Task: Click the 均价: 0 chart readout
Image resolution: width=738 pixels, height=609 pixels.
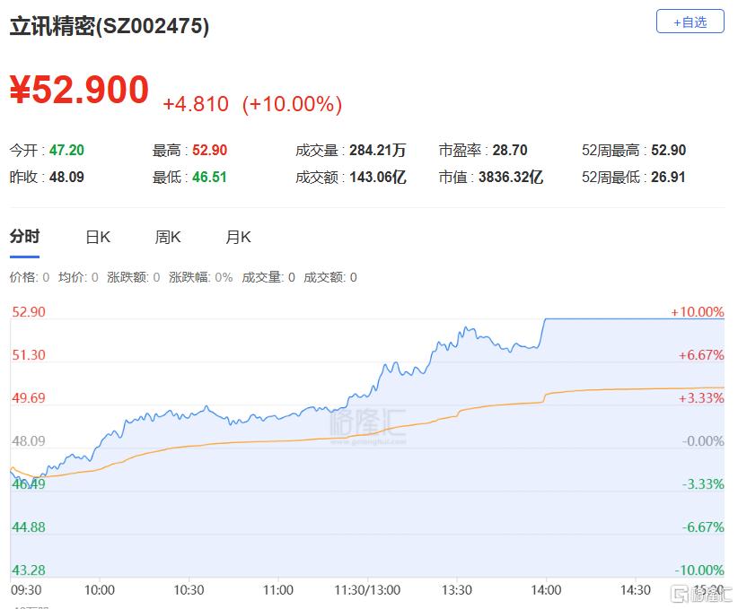Action: point(78,277)
